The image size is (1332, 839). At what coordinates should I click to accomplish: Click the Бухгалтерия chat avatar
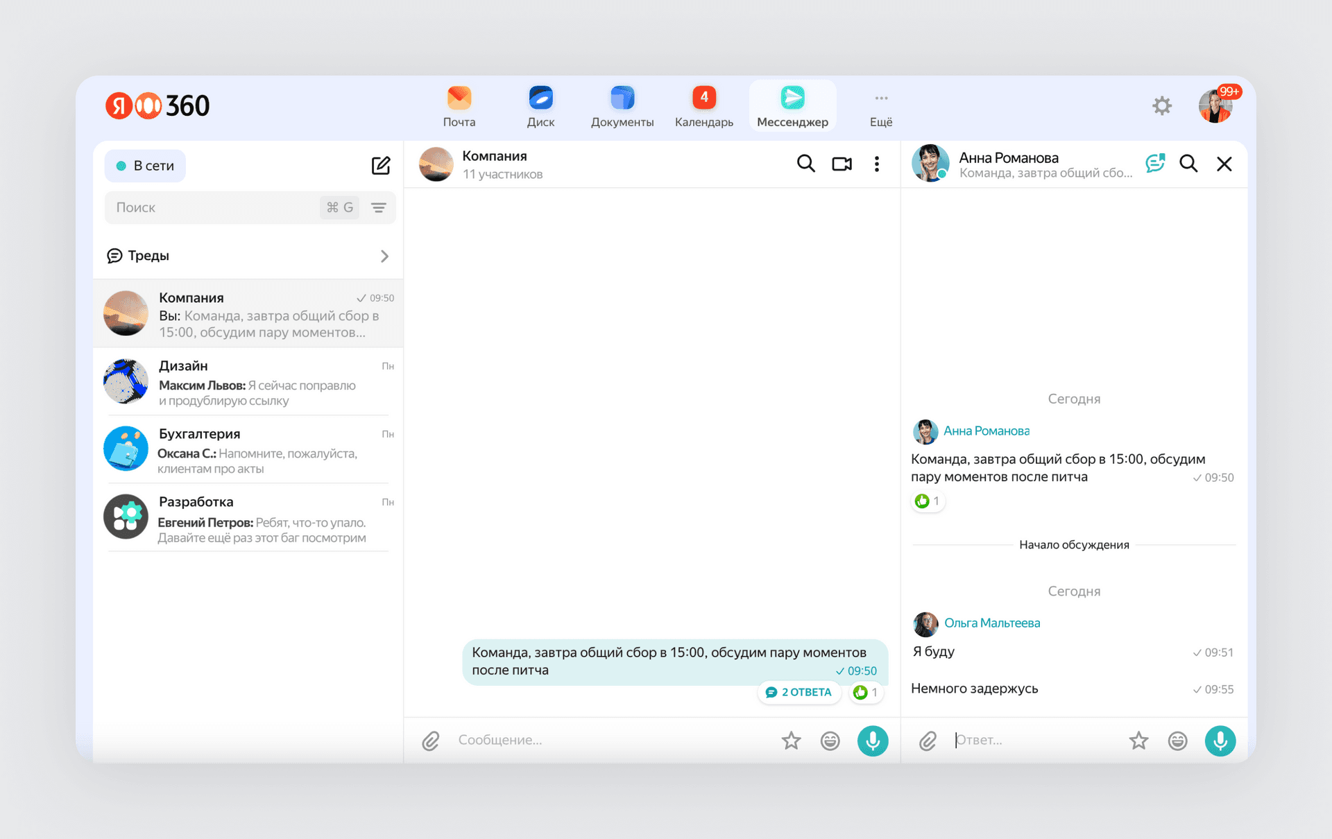(x=126, y=449)
